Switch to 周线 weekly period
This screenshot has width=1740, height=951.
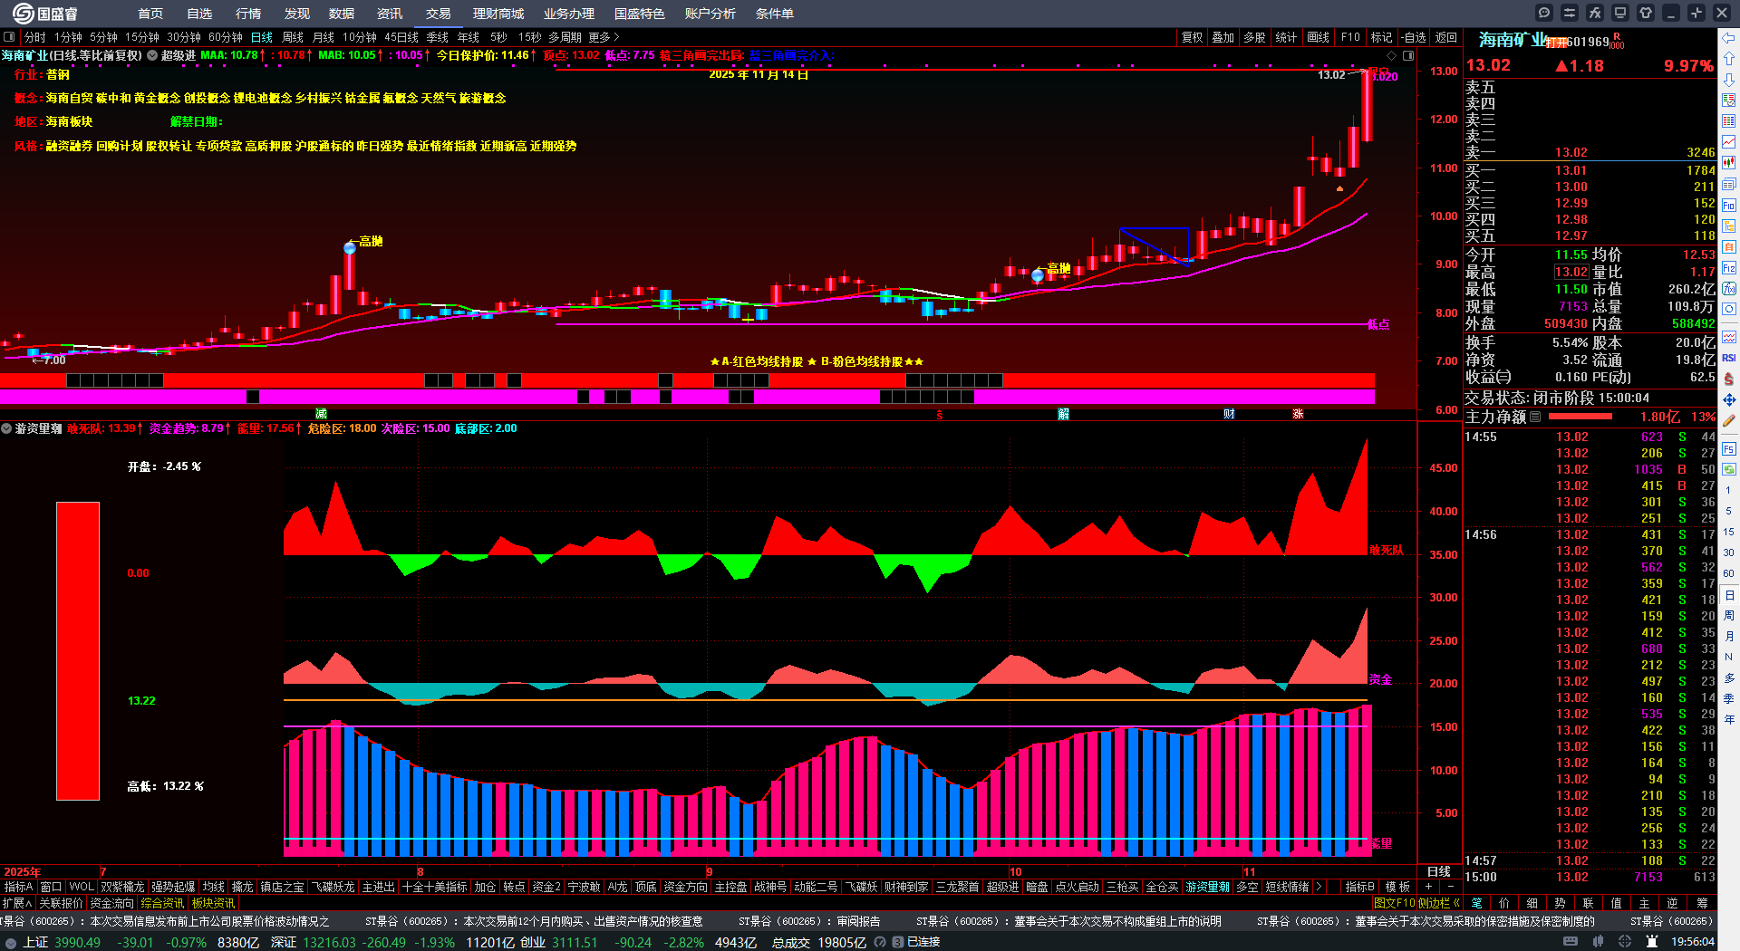[293, 37]
